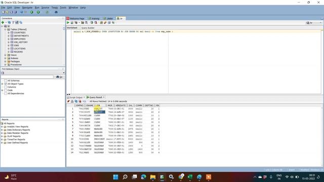Click the PRESIDENT cell in KING row
The width and height of the screenshot is (324, 182).
(x=99, y=139)
